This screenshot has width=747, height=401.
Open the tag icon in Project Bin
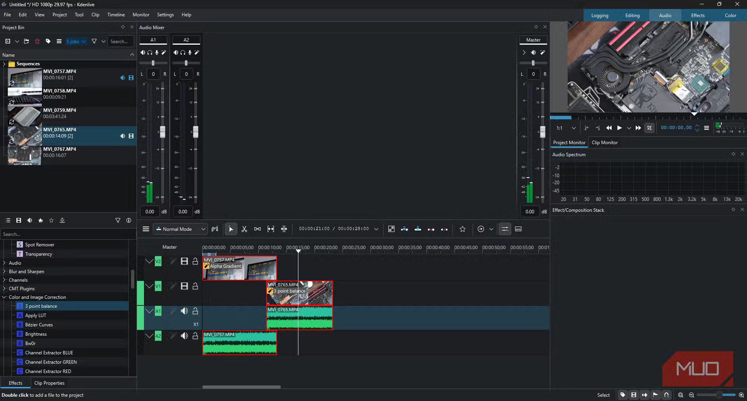coord(48,41)
